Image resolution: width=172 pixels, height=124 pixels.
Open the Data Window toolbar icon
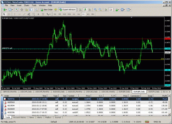[22, 10]
